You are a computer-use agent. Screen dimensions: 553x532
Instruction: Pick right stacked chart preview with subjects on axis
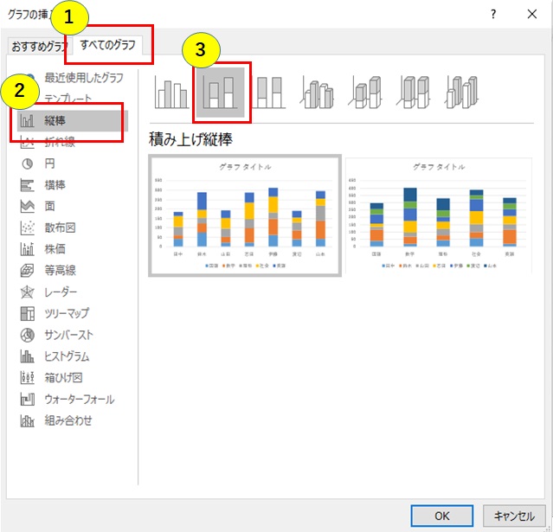point(439,215)
